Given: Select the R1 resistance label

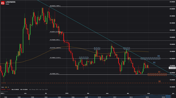Looking at the screenshot, I should tap(154, 63).
